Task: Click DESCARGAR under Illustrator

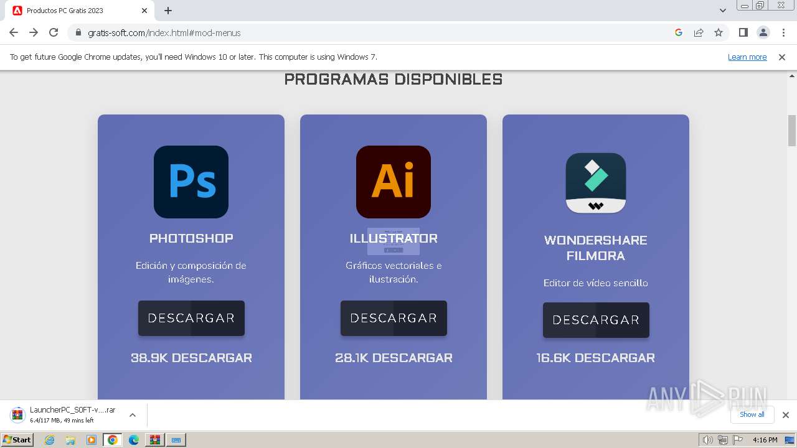Action: tap(394, 318)
